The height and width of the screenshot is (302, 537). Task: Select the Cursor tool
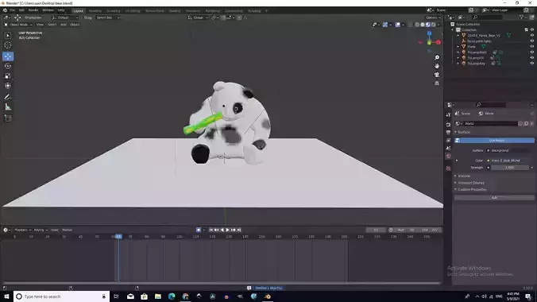point(8,45)
